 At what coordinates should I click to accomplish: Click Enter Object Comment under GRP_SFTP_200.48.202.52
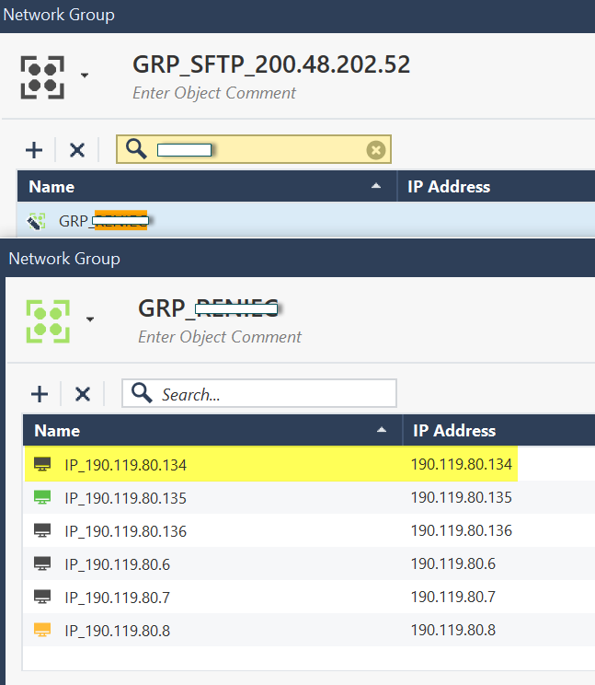(214, 93)
